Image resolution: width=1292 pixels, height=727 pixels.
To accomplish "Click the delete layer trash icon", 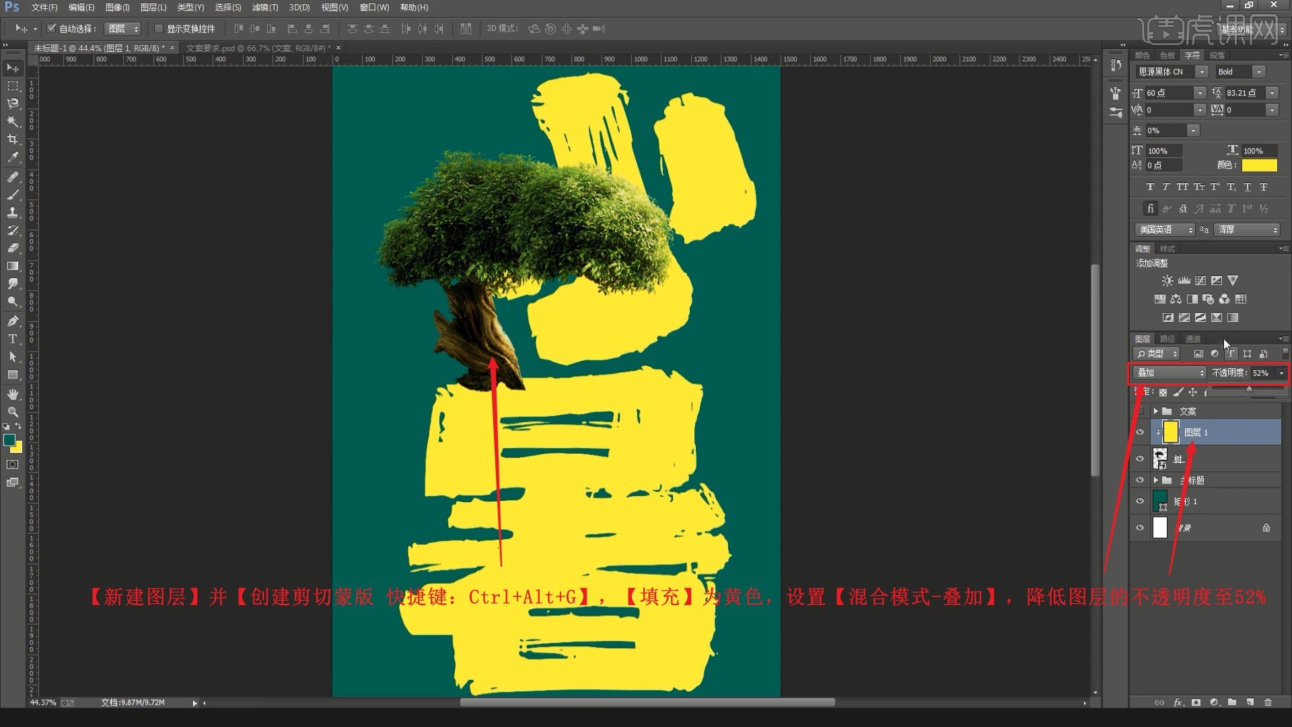I will [x=1268, y=702].
